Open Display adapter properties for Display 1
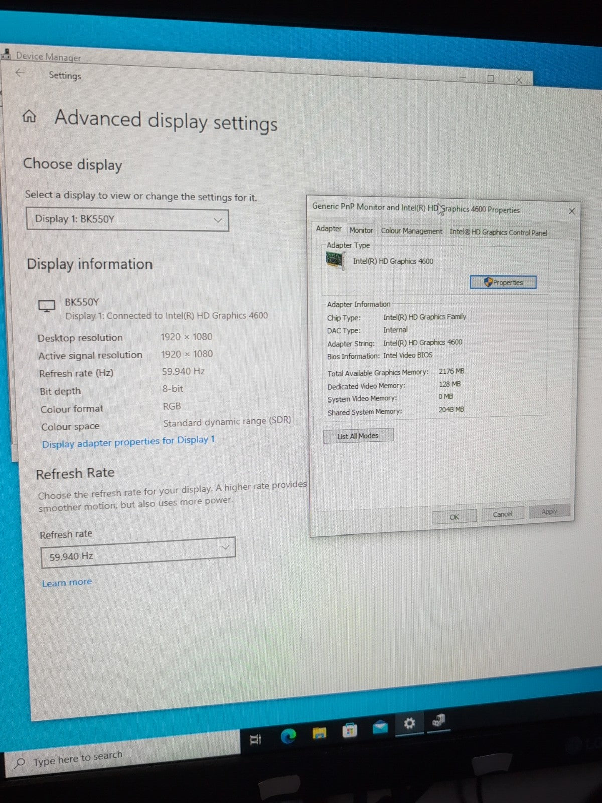Viewport: 602px width, 803px height. pos(128,442)
